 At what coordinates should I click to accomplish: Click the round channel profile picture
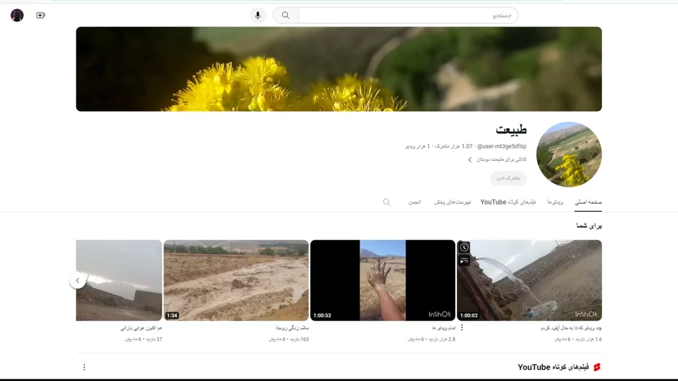569,154
